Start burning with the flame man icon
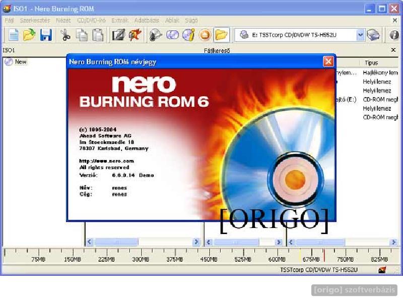This screenshot has width=403, height=302. (x=136, y=35)
